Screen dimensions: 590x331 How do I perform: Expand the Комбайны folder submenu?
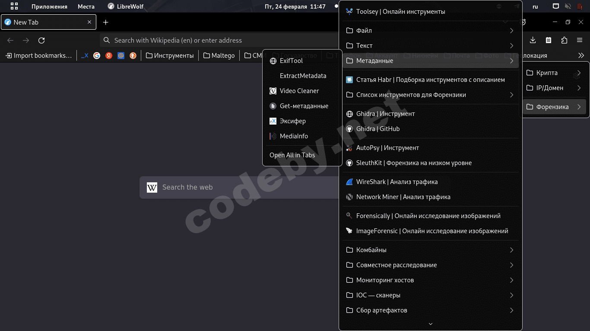pos(431,250)
